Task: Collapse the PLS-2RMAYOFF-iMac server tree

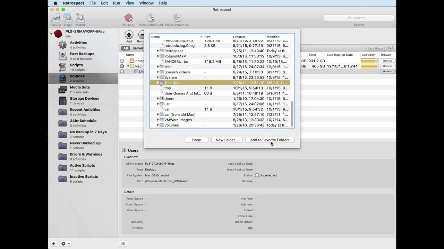Action: pyautogui.click(x=51, y=34)
